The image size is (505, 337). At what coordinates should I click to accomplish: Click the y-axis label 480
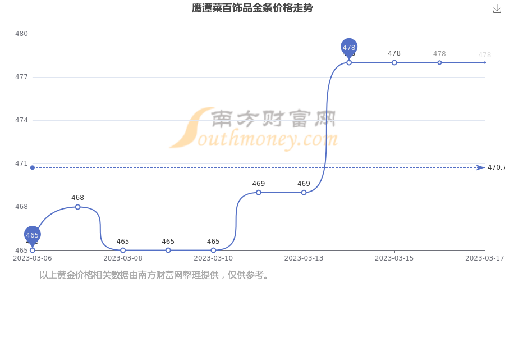pyautogui.click(x=21, y=34)
